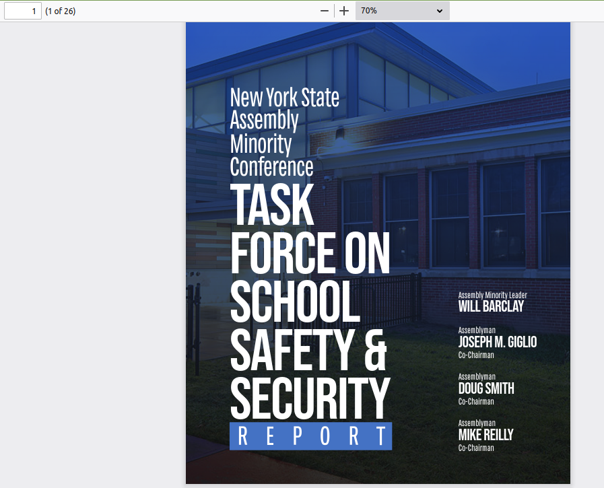The image size is (604, 488).
Task: Click the 'REPORT' blue banner on cover
Action: [311, 436]
